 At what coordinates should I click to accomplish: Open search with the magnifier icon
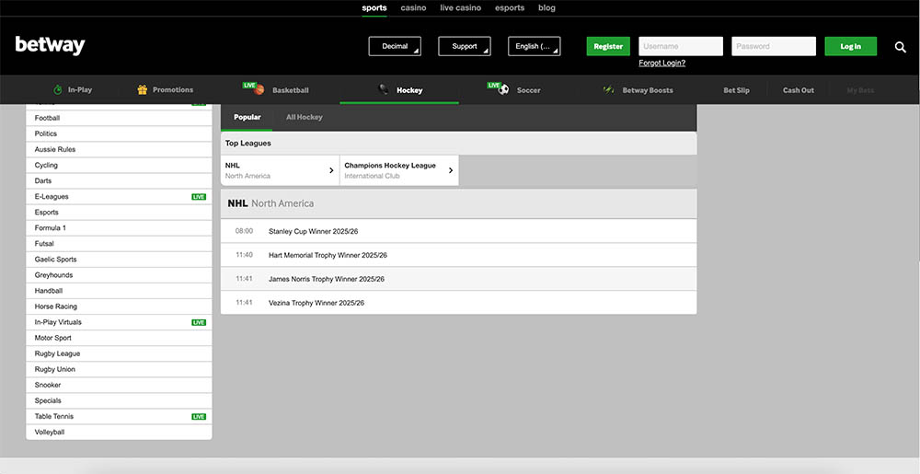[x=900, y=47]
